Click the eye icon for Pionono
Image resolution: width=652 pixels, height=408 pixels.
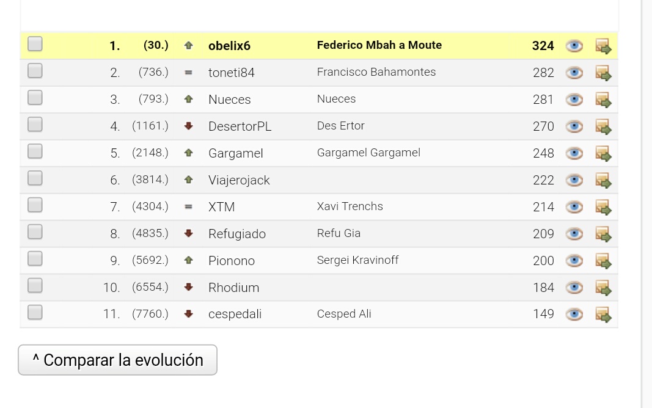[574, 261]
